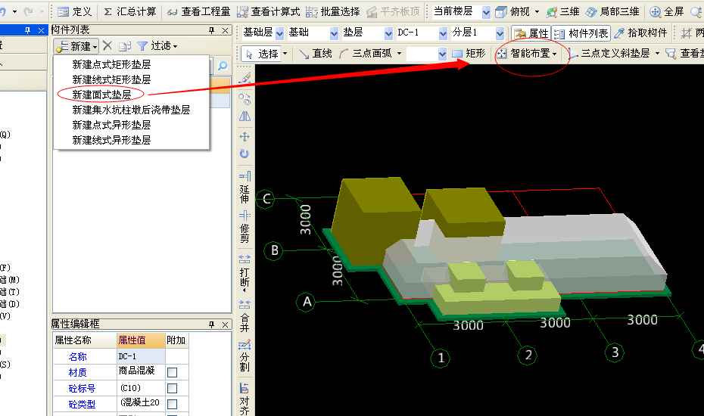Viewport: 704px width, 416px height.
Task: Click the 砼标号 value cell (C10)
Action: pos(141,388)
